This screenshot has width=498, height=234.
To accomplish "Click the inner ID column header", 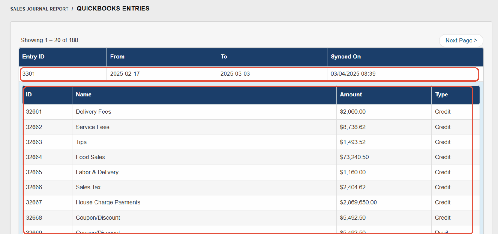I will (48, 95).
